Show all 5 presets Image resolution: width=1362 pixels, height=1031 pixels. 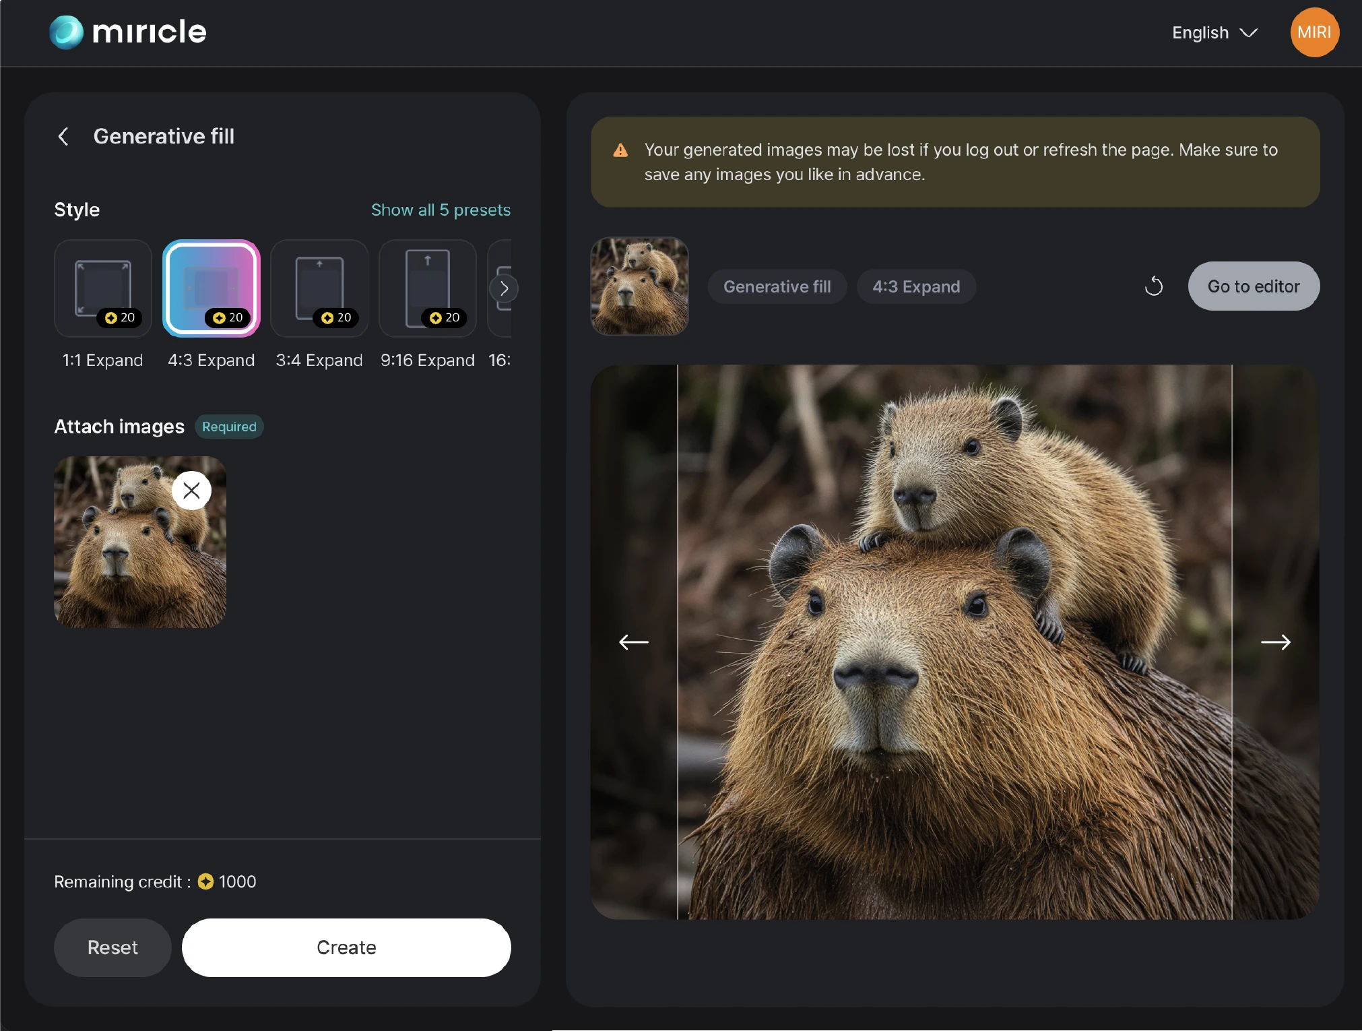click(x=441, y=210)
